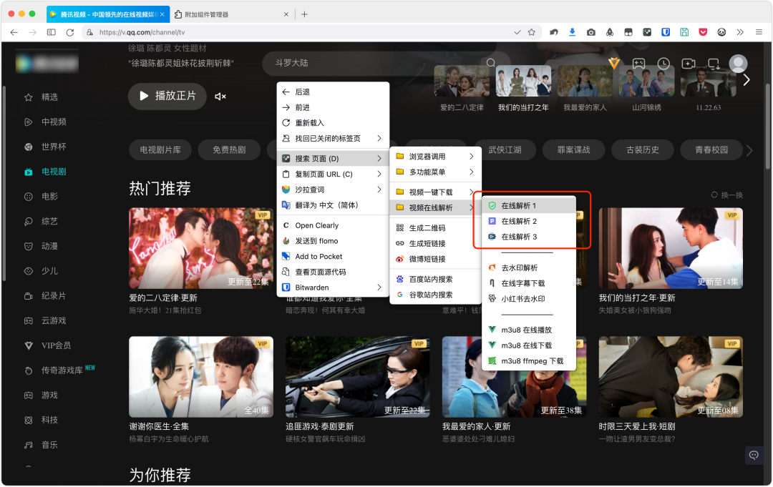Viewport: 773px width, 487px height.
Task: Expand 沙拉查词 submenu
Action: tap(333, 190)
